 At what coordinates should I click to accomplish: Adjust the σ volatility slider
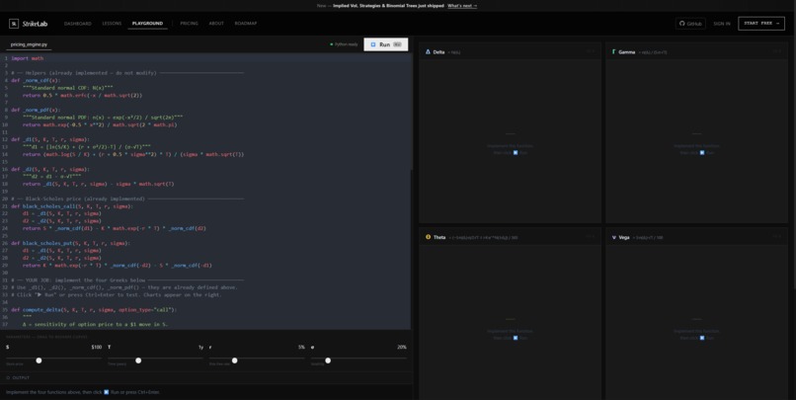tap(358, 360)
